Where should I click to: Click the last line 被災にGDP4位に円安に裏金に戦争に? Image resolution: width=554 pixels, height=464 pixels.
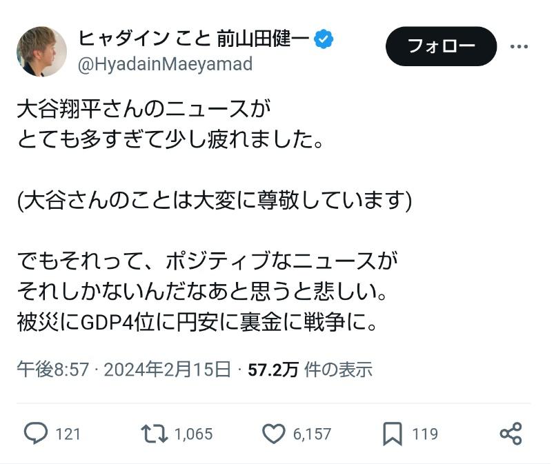coord(197,322)
